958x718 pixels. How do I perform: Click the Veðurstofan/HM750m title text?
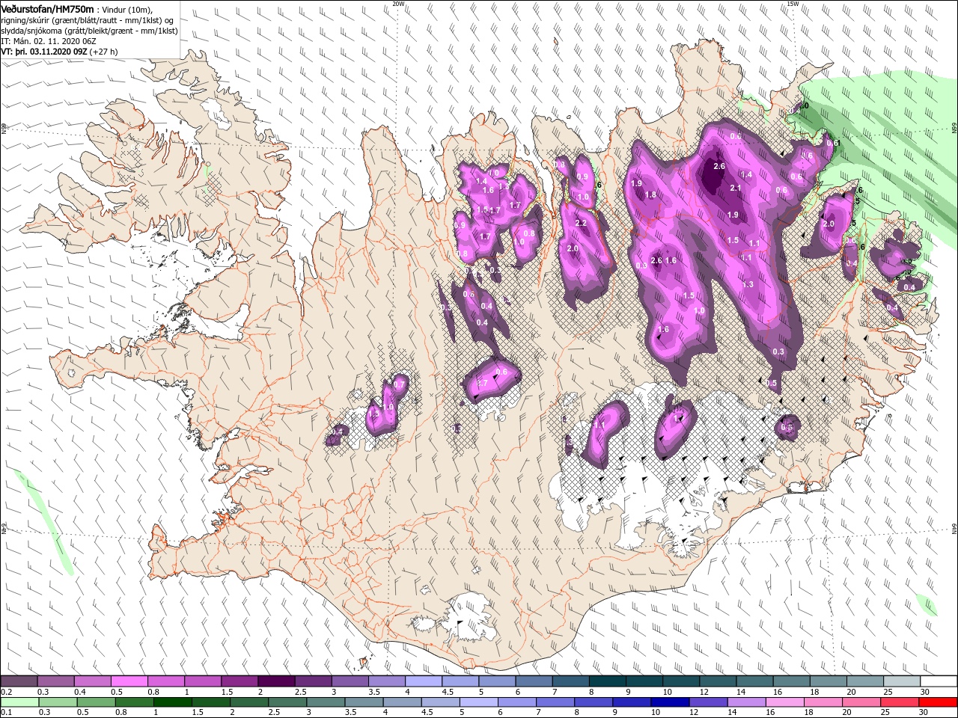48,8
